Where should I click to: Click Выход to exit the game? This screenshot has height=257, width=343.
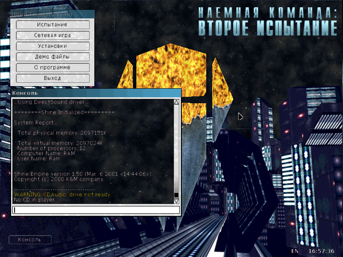coord(53,78)
